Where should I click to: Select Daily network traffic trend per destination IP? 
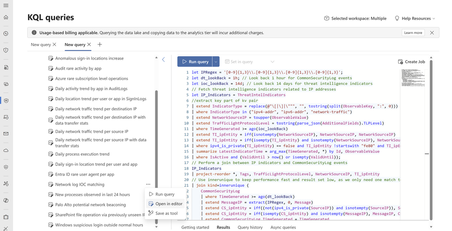point(96,108)
